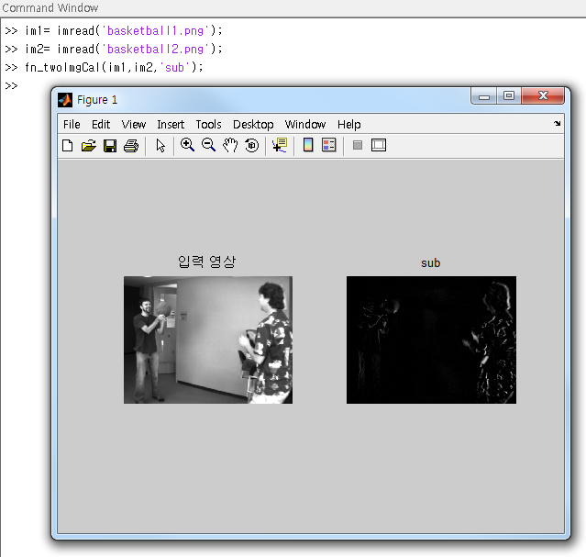
Task: Turn on the Data Cursor tool
Action: 280,145
